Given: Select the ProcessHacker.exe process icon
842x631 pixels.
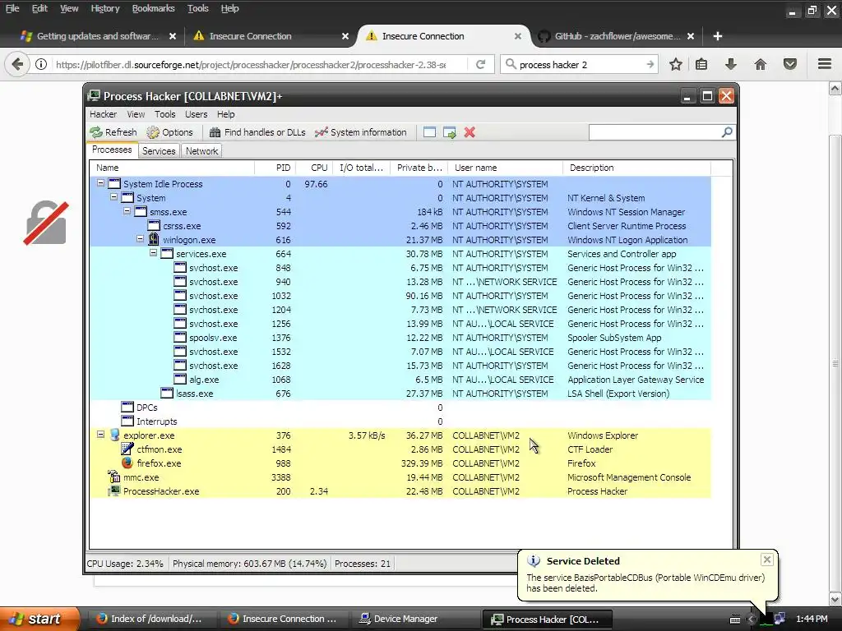Looking at the screenshot, I should point(113,491).
